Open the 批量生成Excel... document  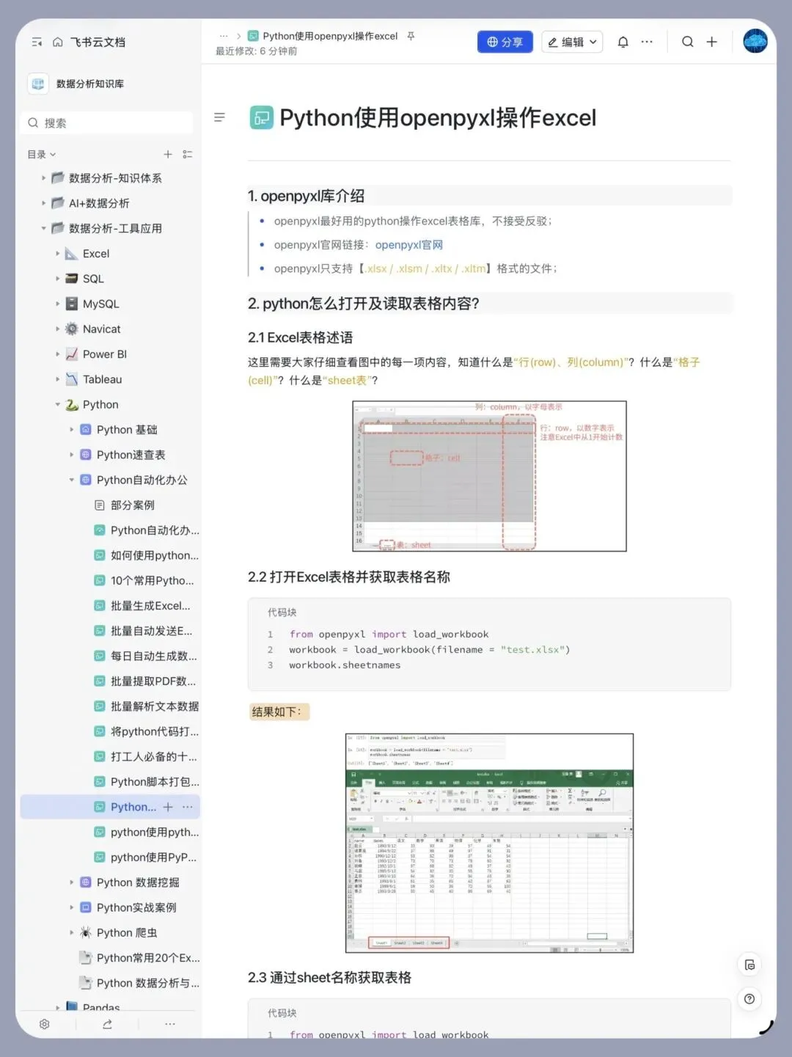[x=150, y=606]
